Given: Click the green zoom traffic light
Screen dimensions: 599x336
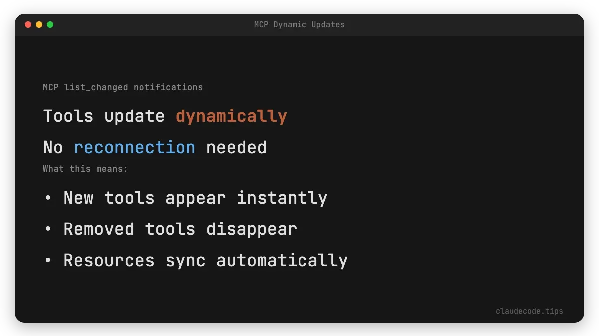Looking at the screenshot, I should tap(50, 23).
